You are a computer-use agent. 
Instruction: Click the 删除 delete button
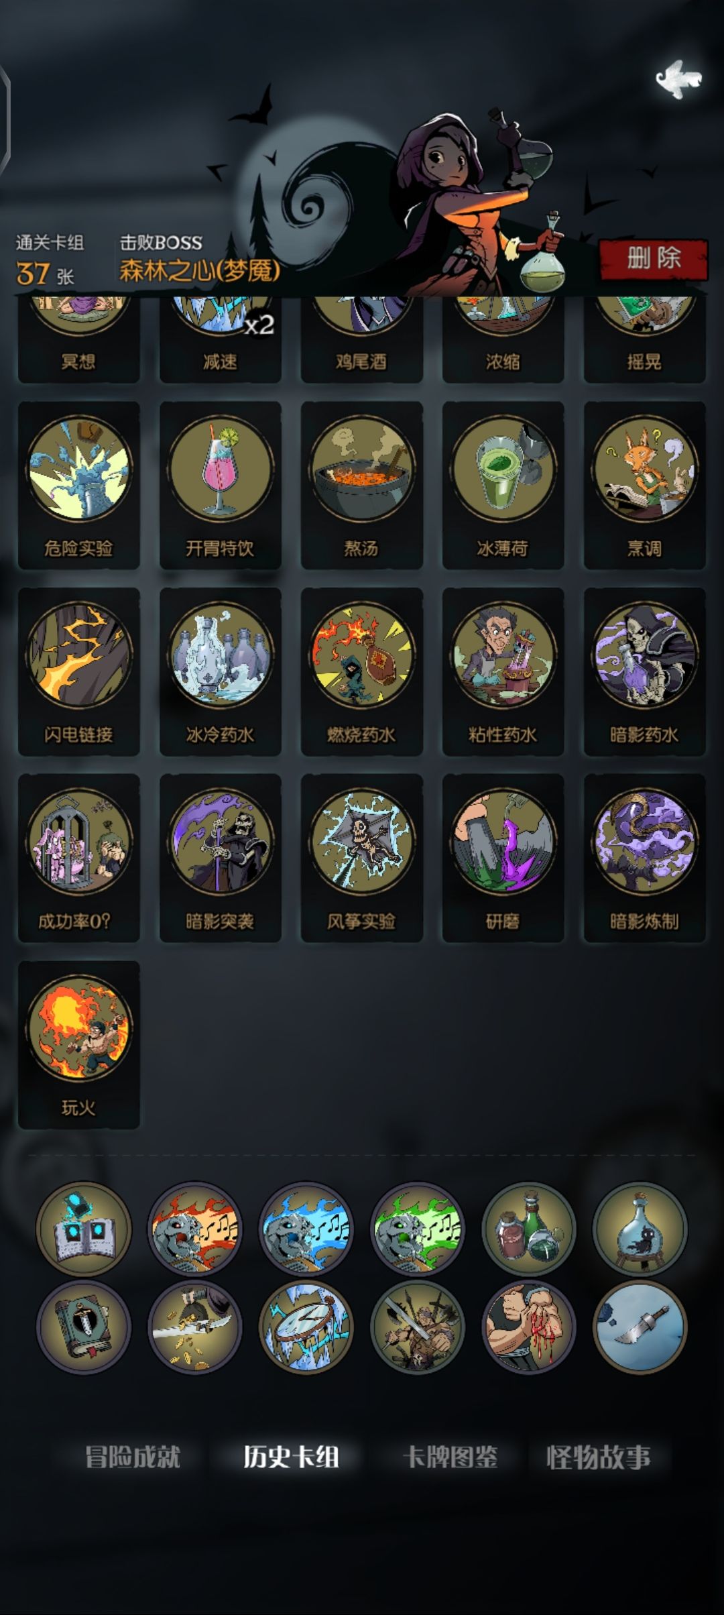coord(654,259)
